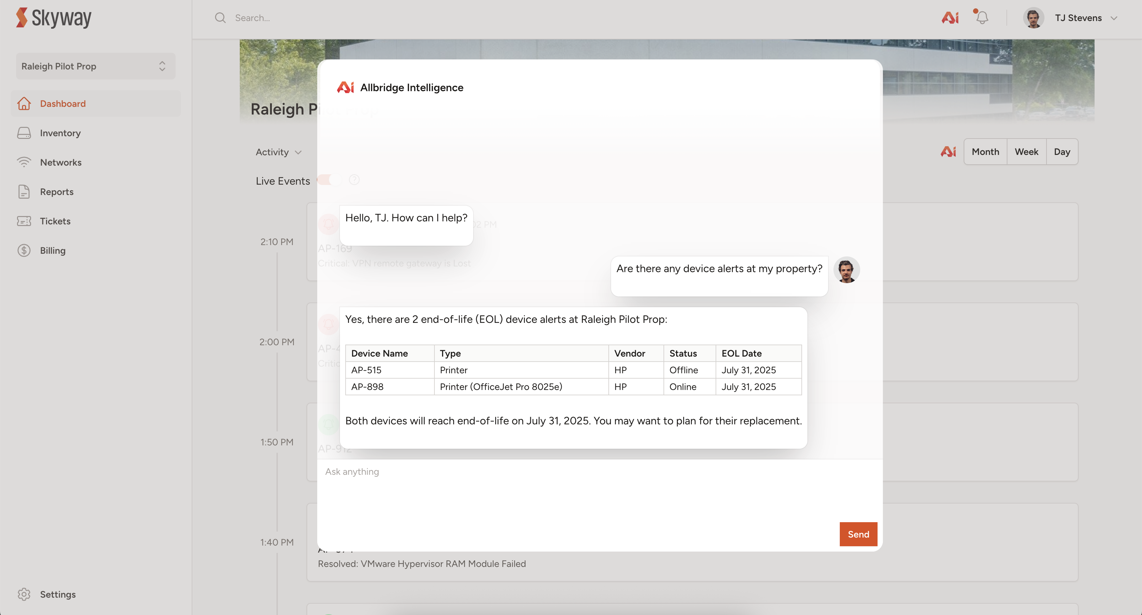Open TJ Stevens user menu
The width and height of the screenshot is (1142, 615).
1078,18
